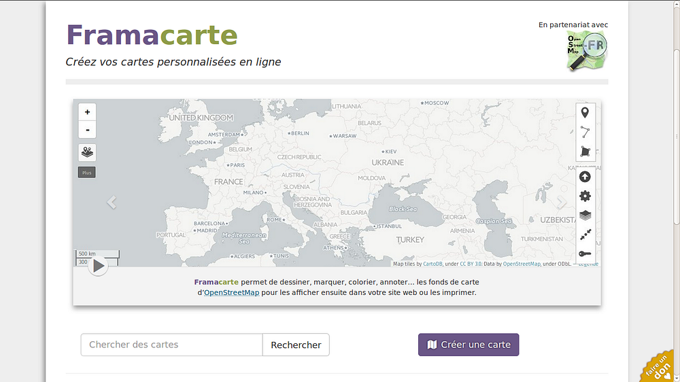Open the OpenStreetMap attribution link
Image resolution: width=680 pixels, height=382 pixels.
pos(522,264)
